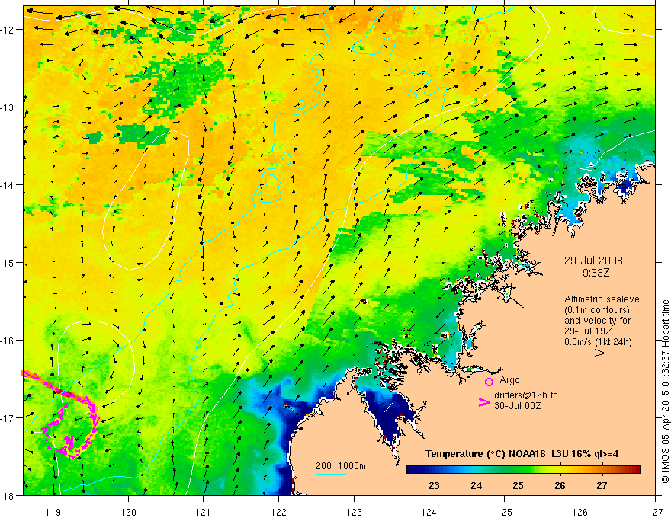Click the latitude axis label -17
This screenshot has width=671, height=518.
8,418
